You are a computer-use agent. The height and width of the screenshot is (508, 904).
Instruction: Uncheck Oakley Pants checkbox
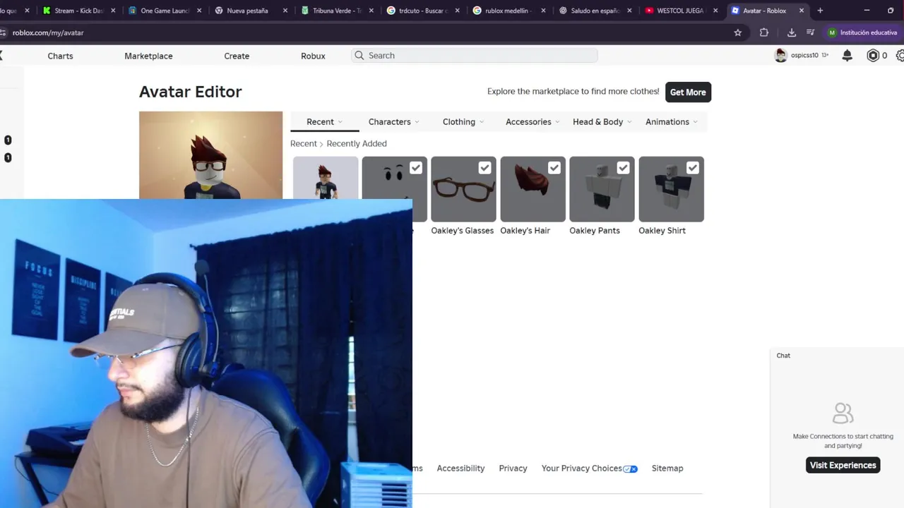623,168
